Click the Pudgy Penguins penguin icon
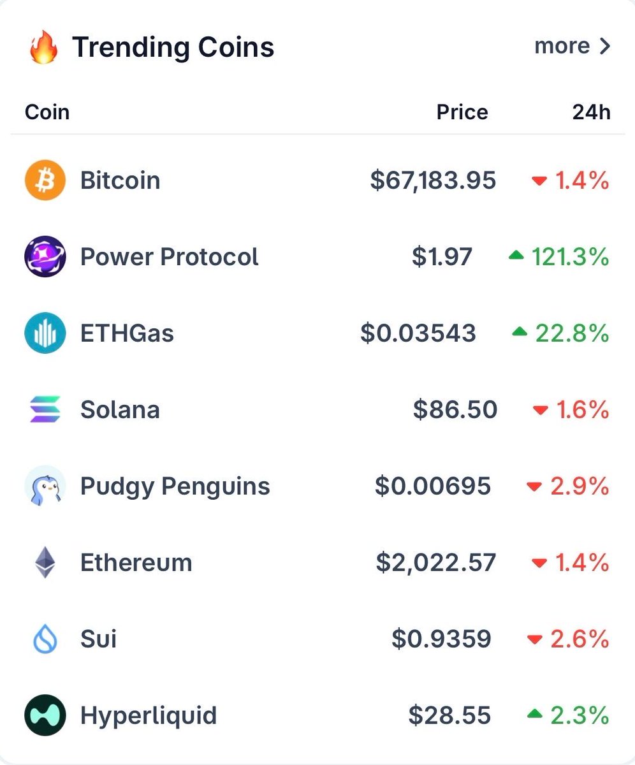 pos(45,486)
